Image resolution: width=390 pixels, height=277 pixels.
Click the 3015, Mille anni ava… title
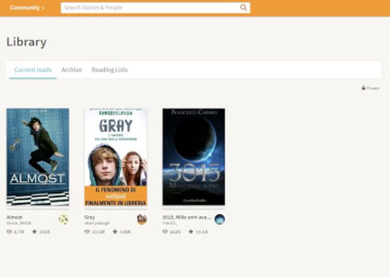pyautogui.click(x=187, y=217)
